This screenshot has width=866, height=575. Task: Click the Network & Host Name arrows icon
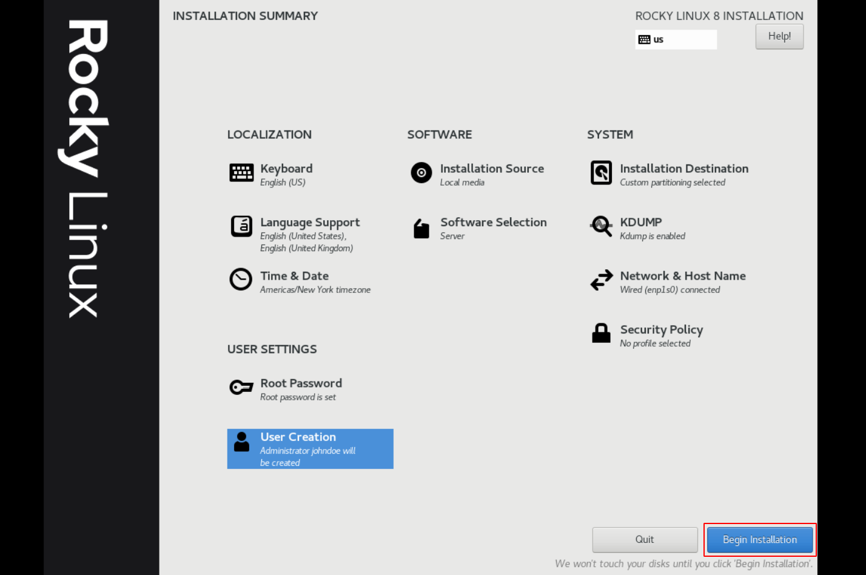[601, 280]
